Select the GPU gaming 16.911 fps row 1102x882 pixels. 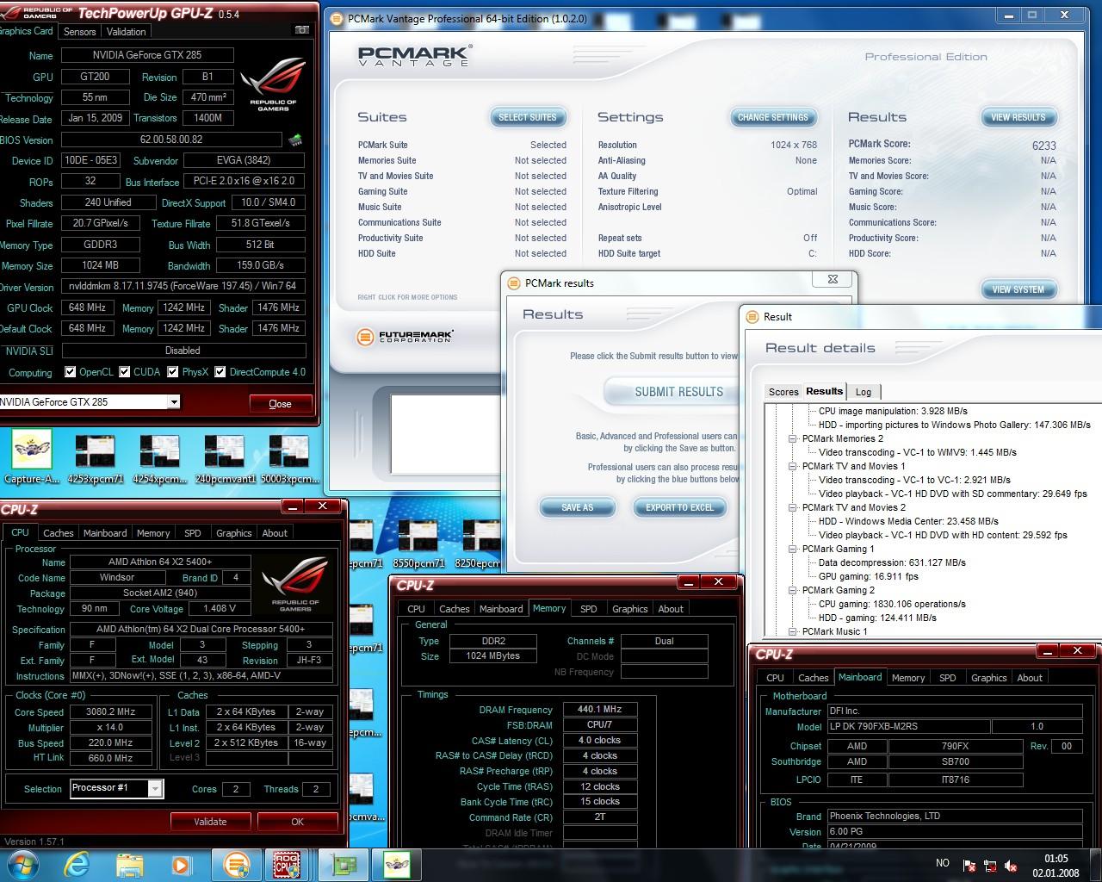click(869, 576)
